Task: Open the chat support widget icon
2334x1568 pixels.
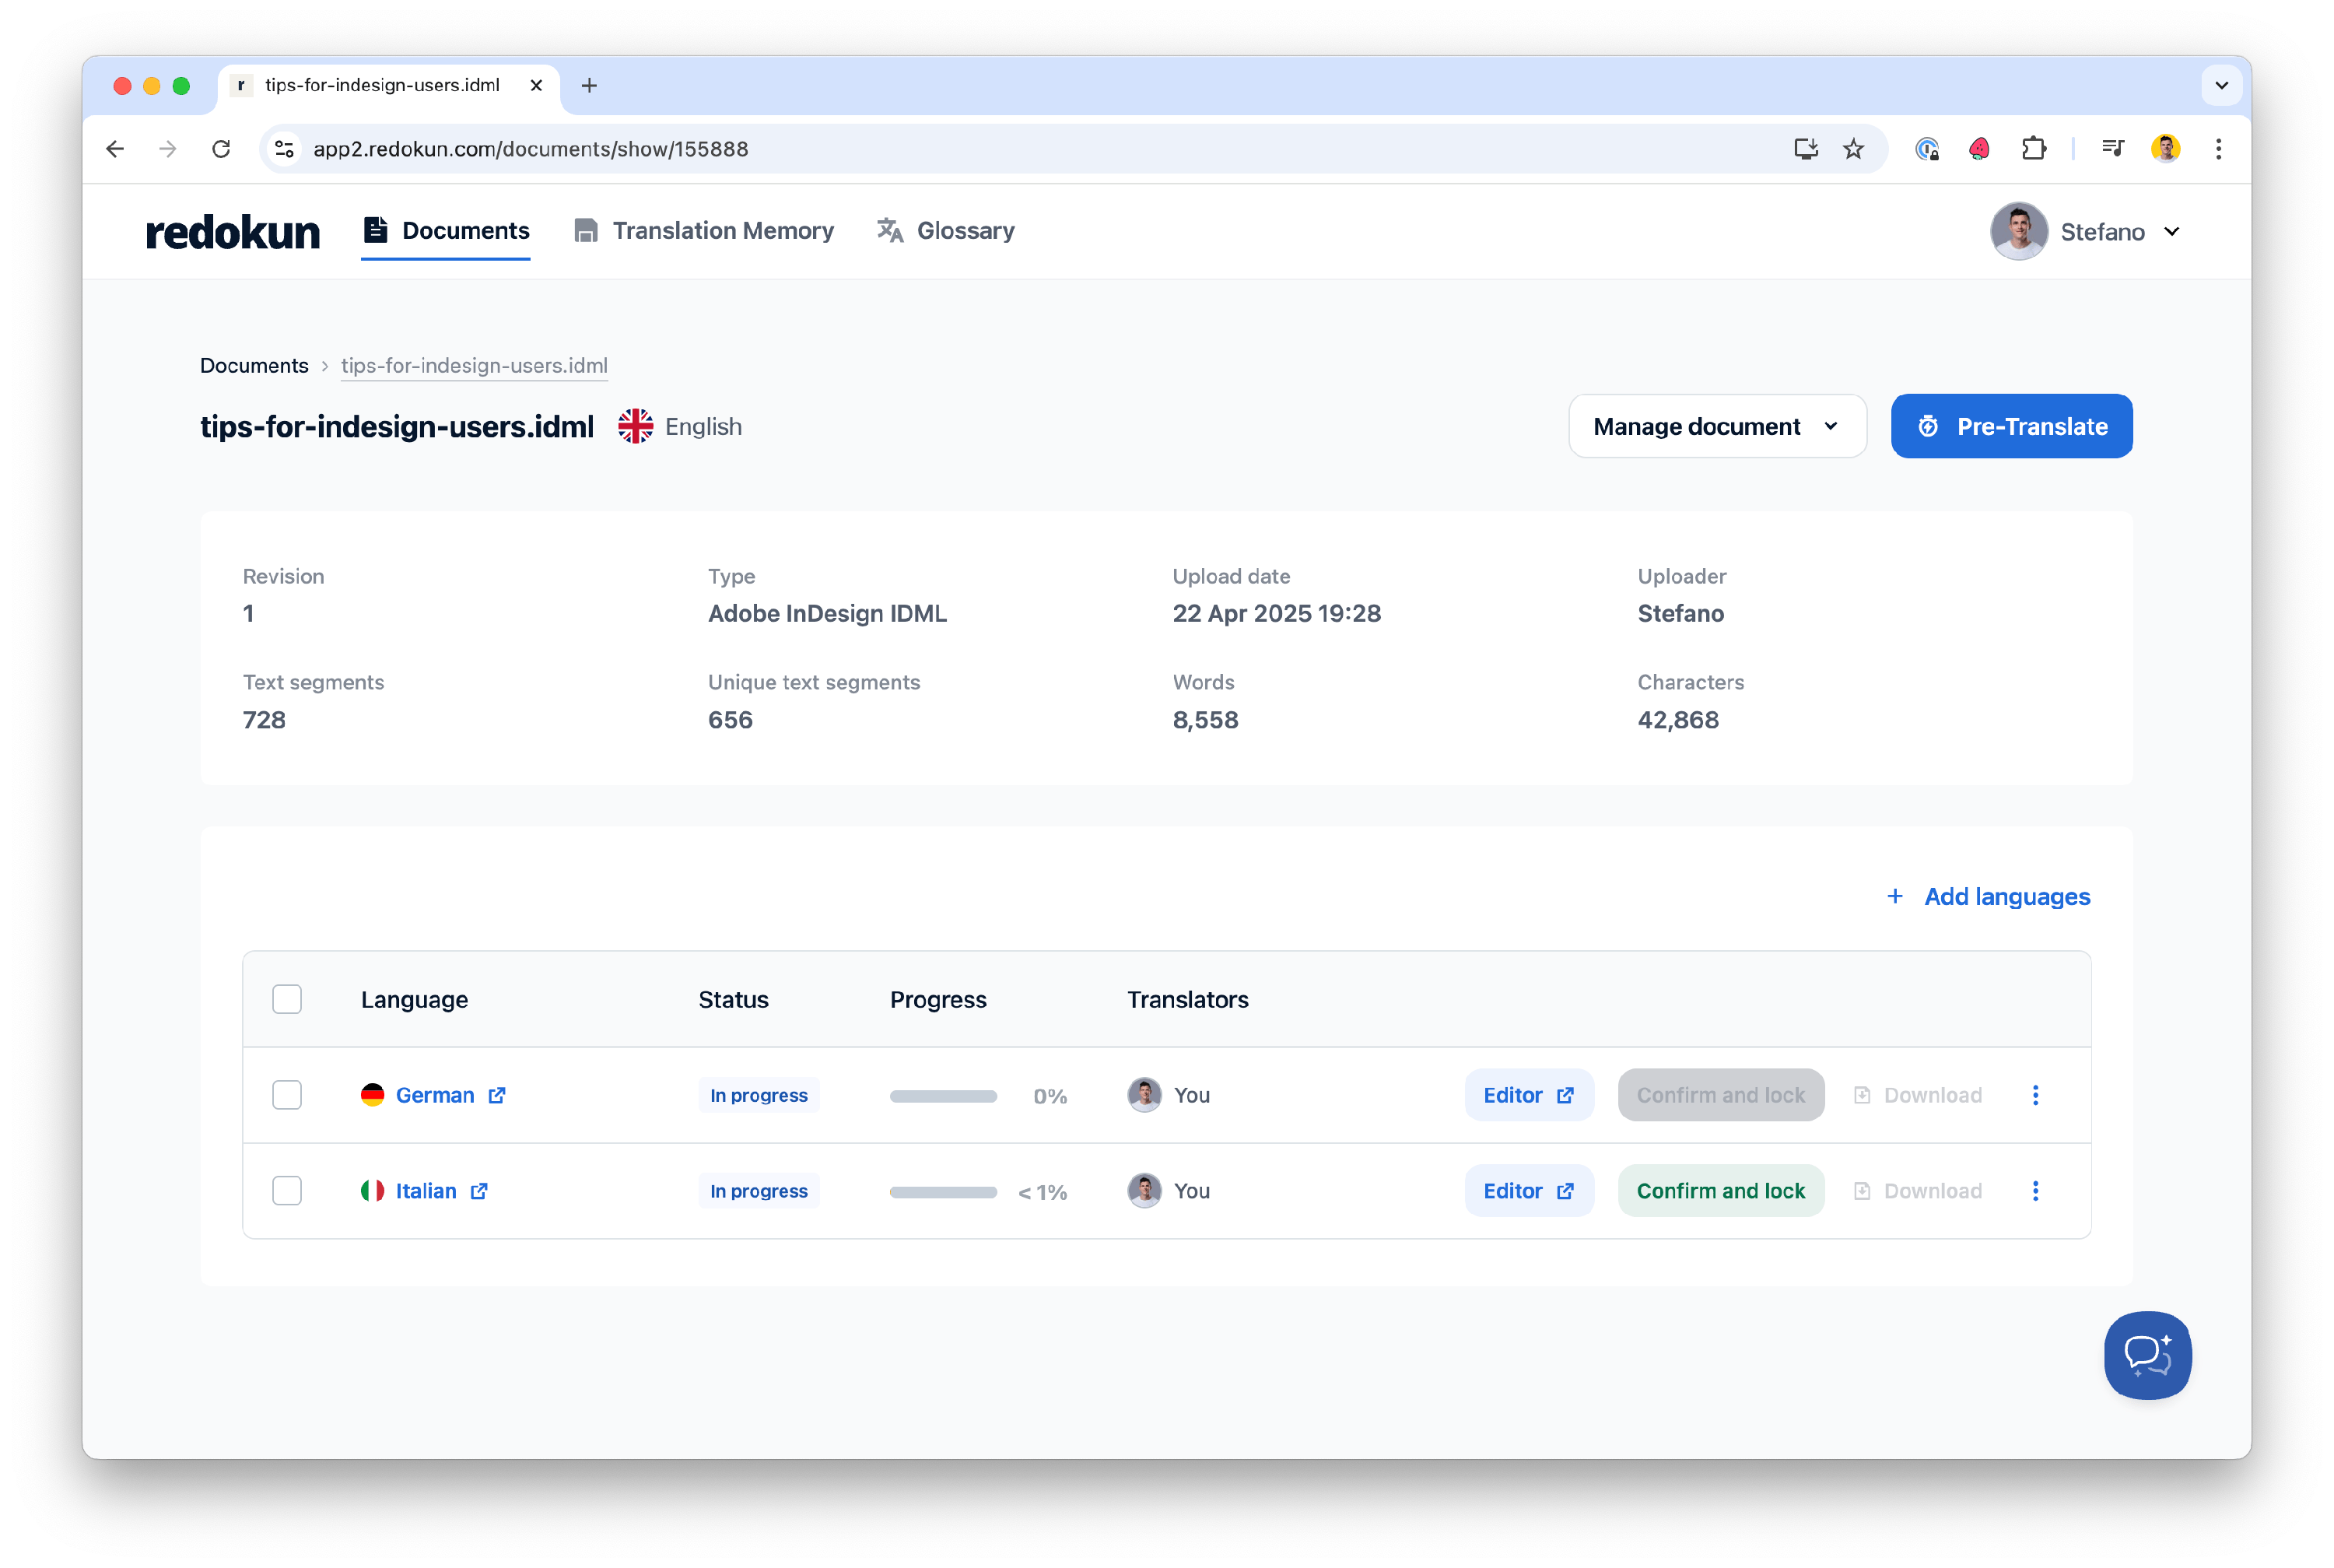Action: tap(2147, 1355)
